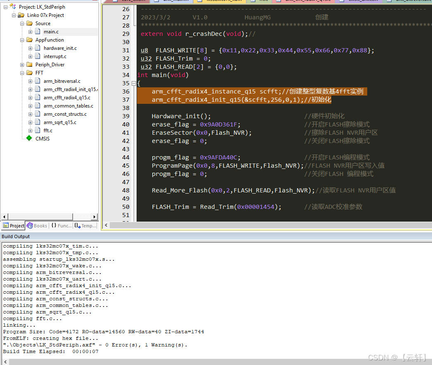The image size is (432, 365).
Task: Click the Build Time Elapsed line
Action: coord(51,351)
